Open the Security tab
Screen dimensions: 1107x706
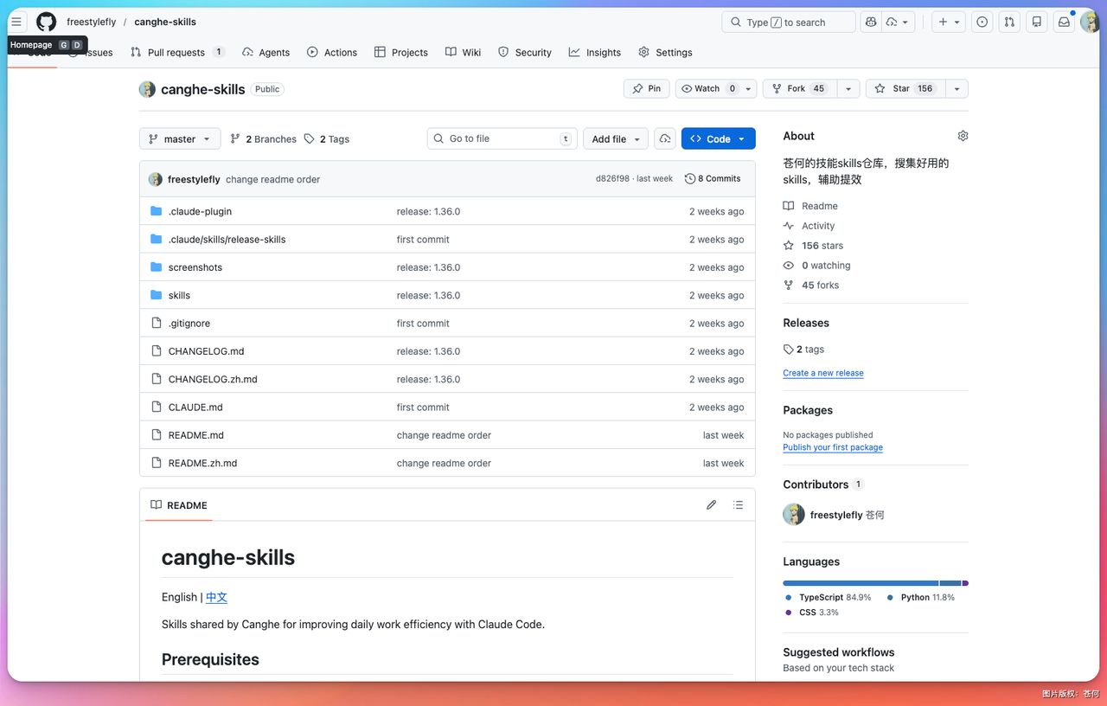(x=525, y=52)
